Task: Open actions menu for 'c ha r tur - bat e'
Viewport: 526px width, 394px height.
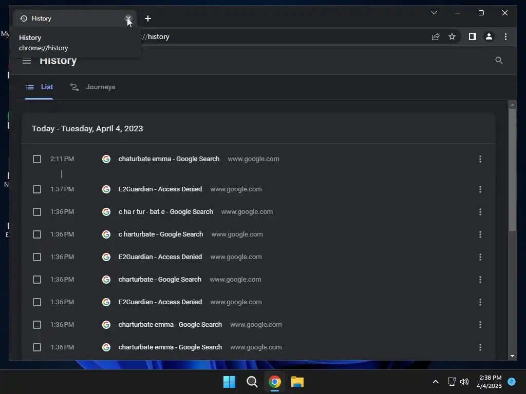Action: pos(480,212)
